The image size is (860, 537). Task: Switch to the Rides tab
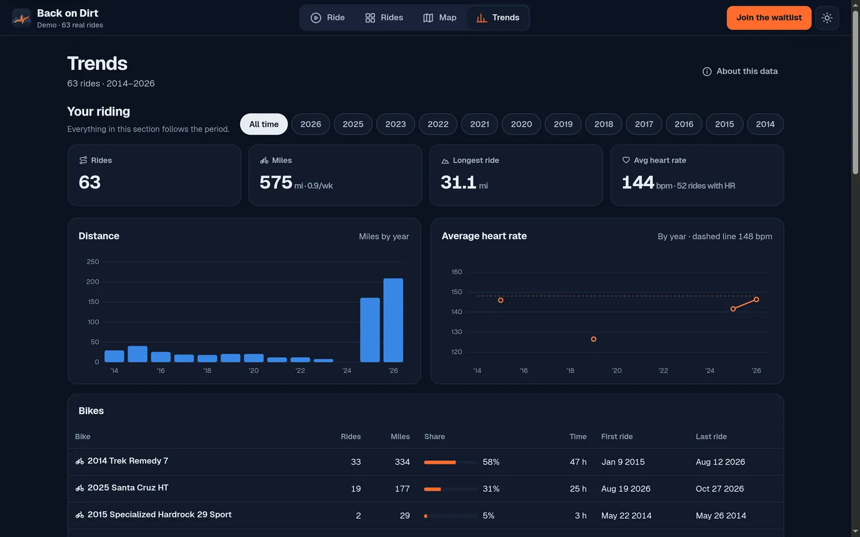click(x=384, y=18)
